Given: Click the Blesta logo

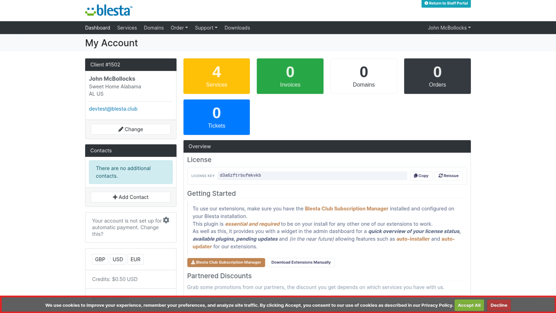Looking at the screenshot, I should tap(109, 10).
